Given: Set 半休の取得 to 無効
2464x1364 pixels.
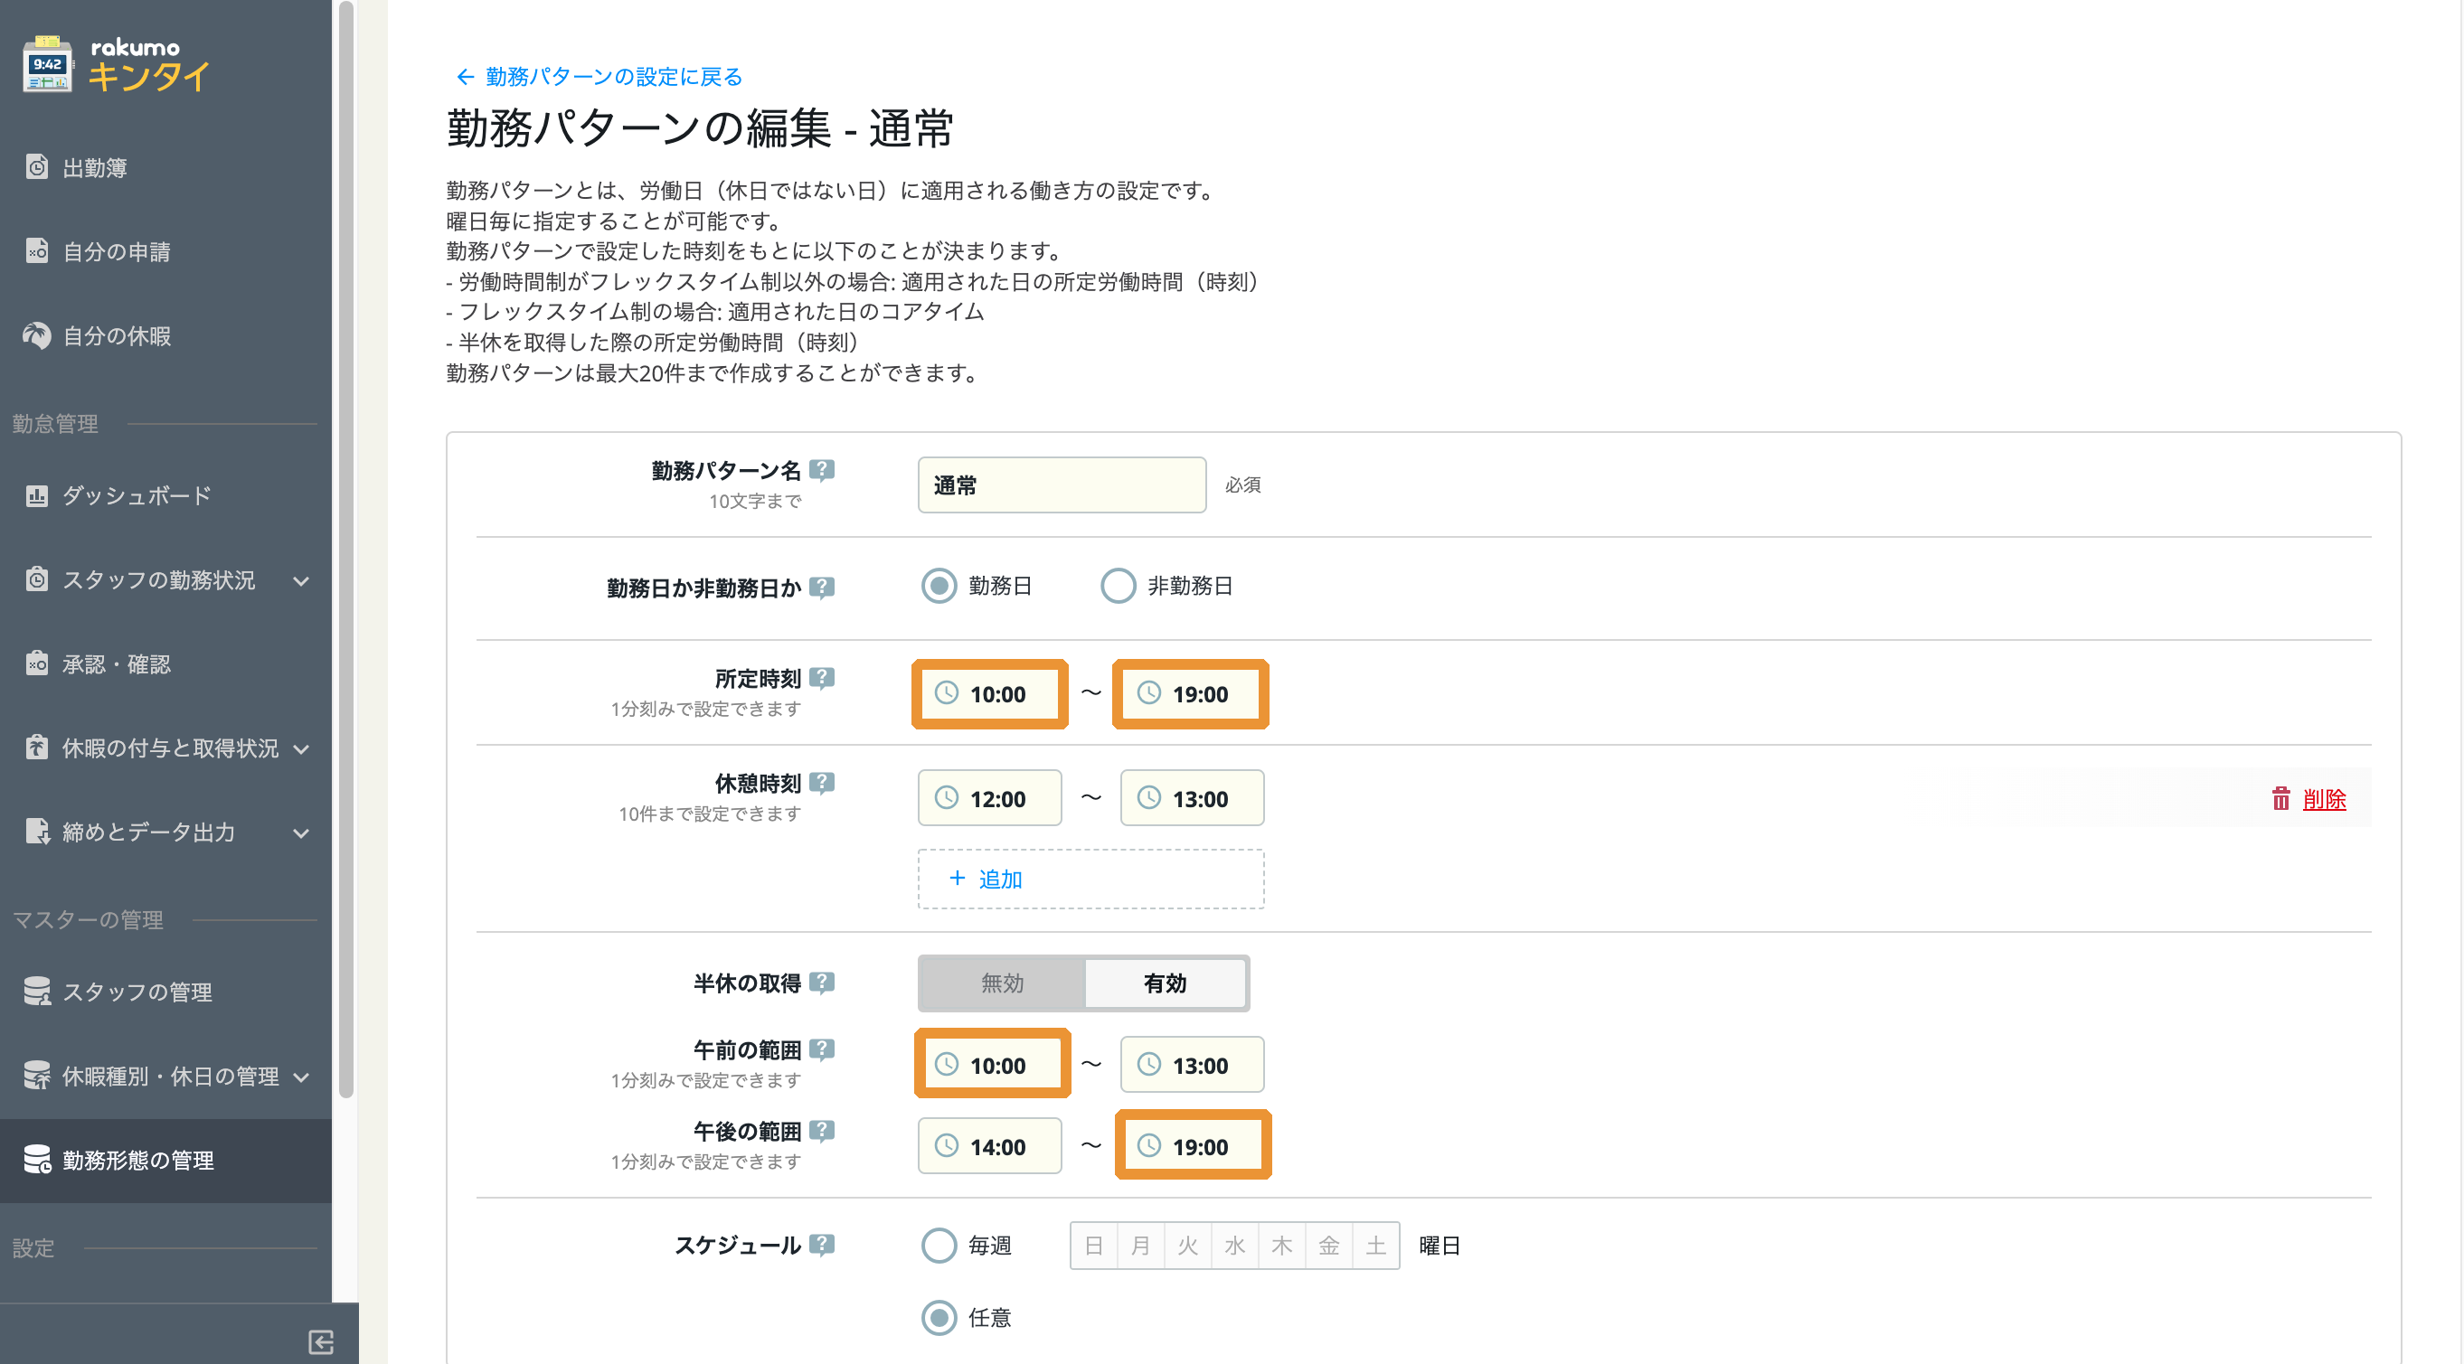Looking at the screenshot, I should pos(1002,983).
